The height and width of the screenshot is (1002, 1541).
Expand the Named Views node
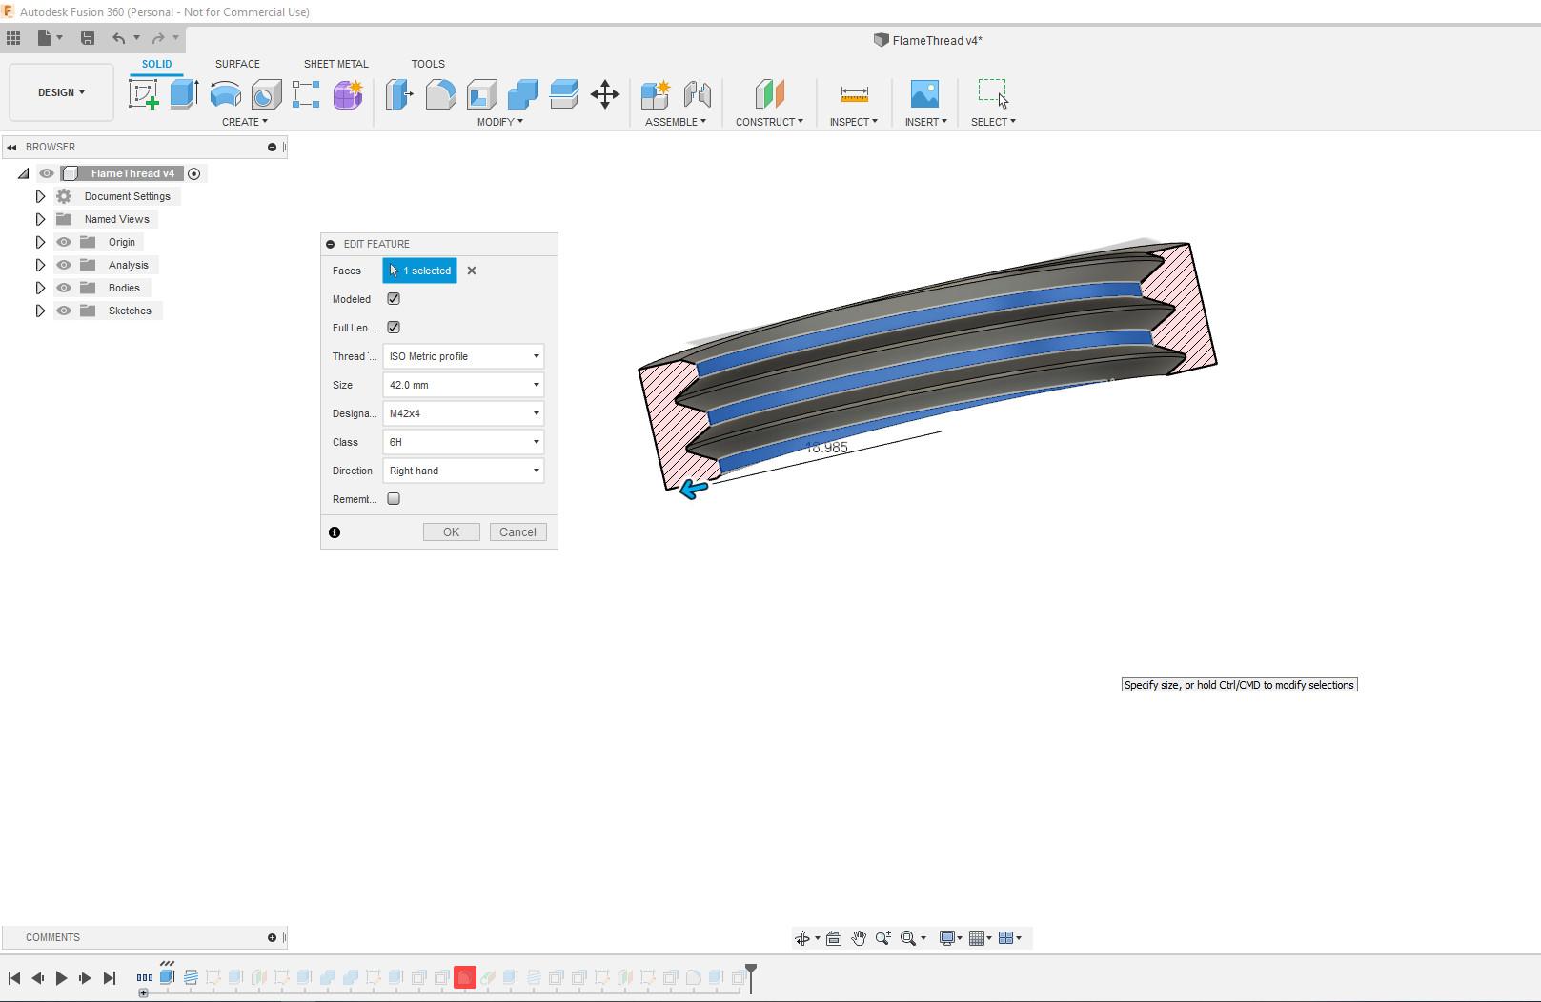40,219
